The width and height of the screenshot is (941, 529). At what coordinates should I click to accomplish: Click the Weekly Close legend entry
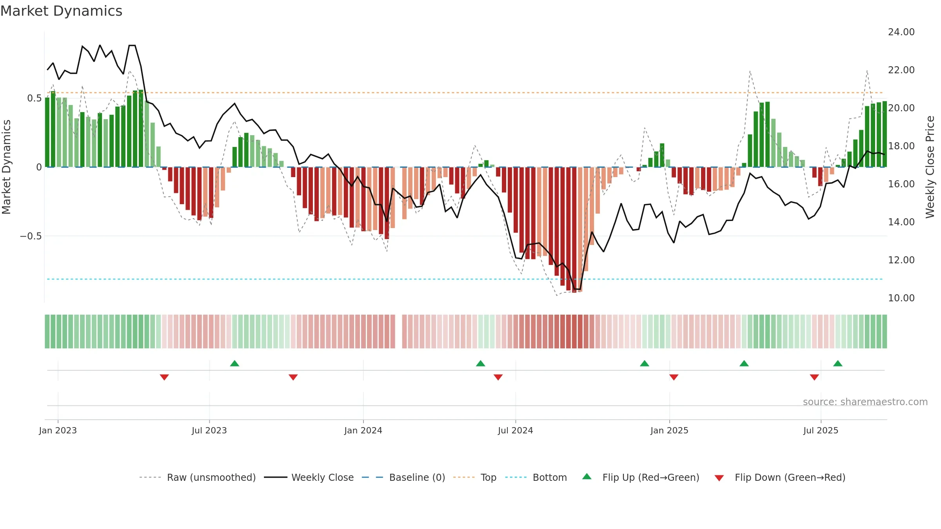[309, 477]
